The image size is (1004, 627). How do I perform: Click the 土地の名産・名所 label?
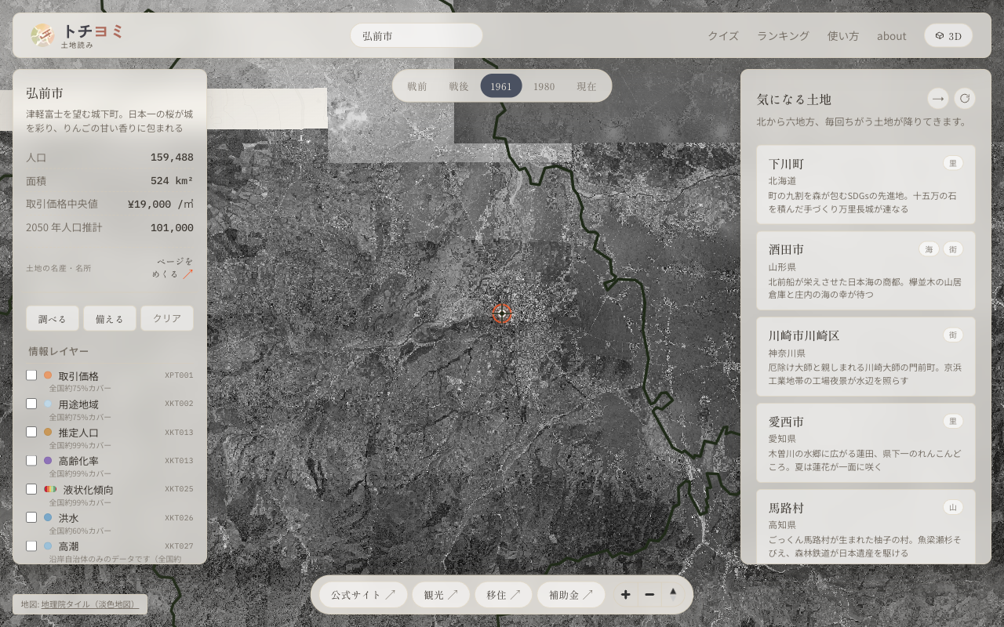pyautogui.click(x=59, y=268)
